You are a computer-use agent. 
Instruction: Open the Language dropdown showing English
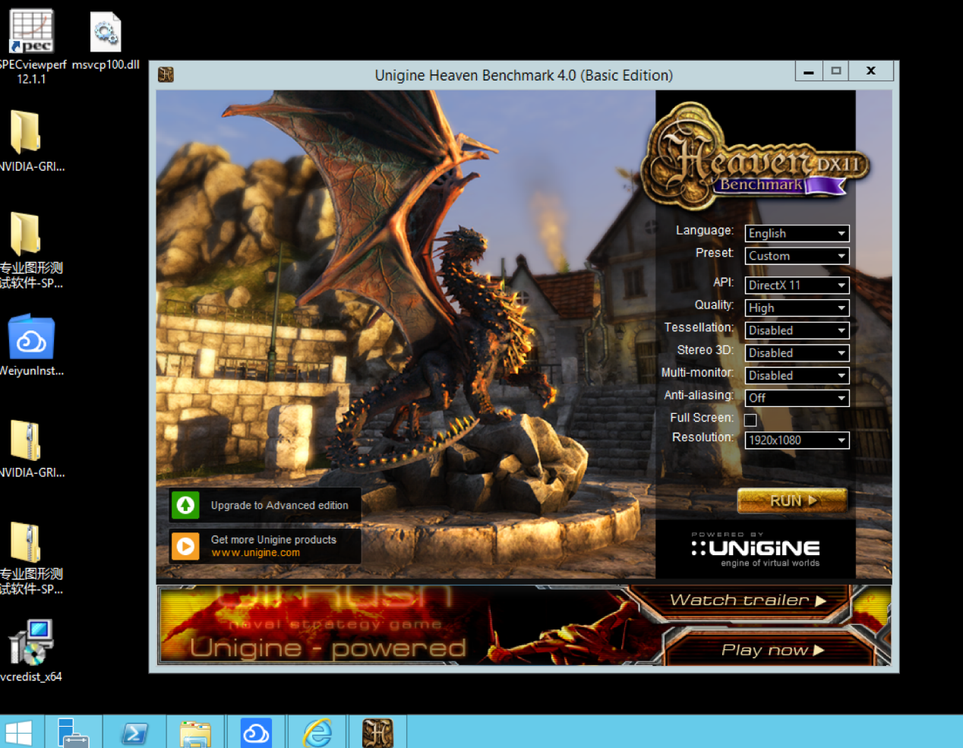click(x=797, y=233)
